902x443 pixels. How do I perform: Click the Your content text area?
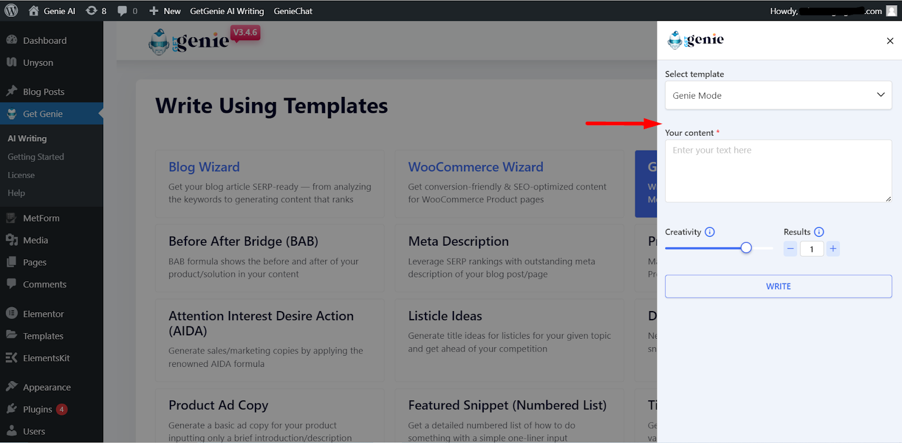pos(779,171)
